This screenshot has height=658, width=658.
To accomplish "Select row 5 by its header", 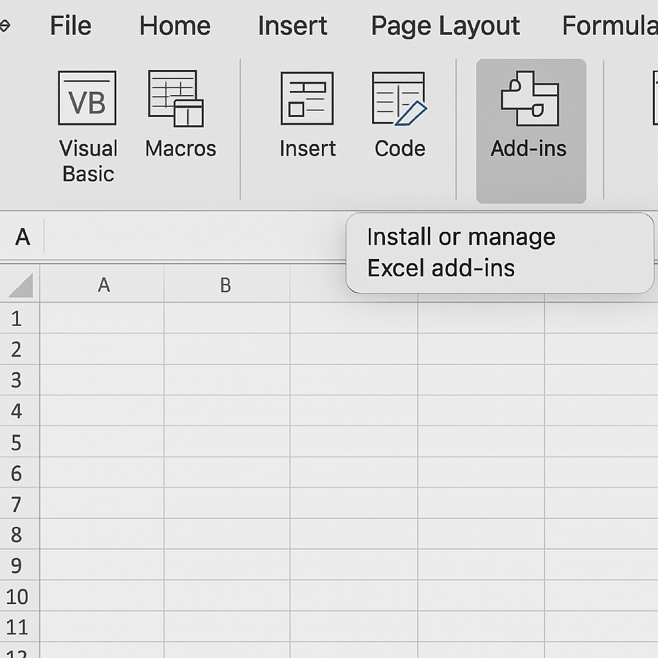I will click(x=20, y=441).
